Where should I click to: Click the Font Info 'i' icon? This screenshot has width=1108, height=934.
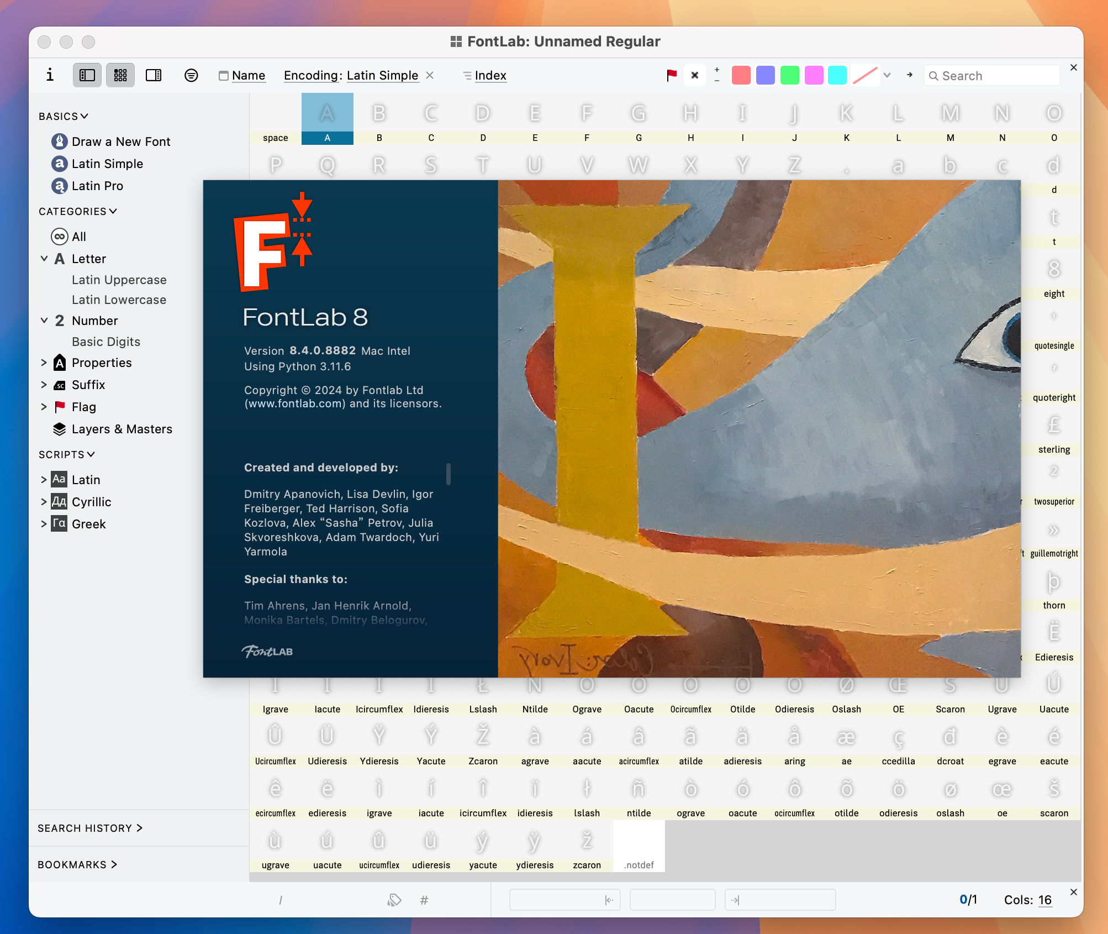click(x=50, y=75)
